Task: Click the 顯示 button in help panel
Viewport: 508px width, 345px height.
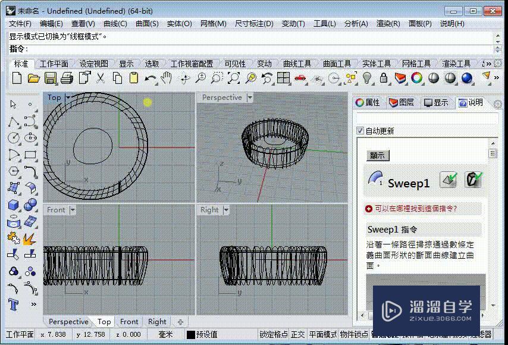Action: tap(378, 155)
